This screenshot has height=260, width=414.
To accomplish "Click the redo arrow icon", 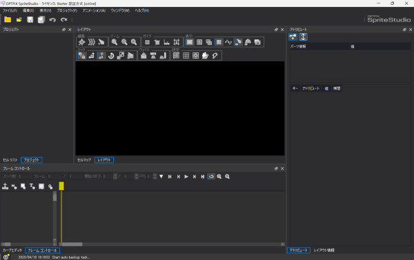I will pyautogui.click(x=63, y=20).
